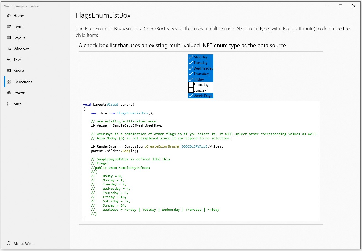Select the Sunday item label
Viewport: 362px width, 251px height.
(x=200, y=90)
